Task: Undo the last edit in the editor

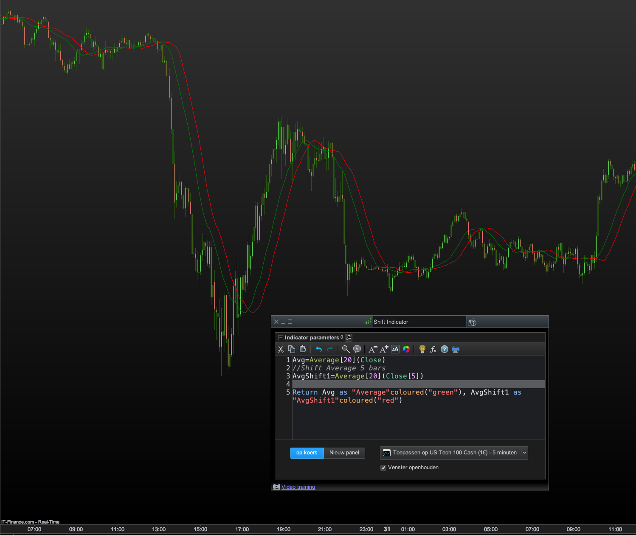Action: pos(319,349)
